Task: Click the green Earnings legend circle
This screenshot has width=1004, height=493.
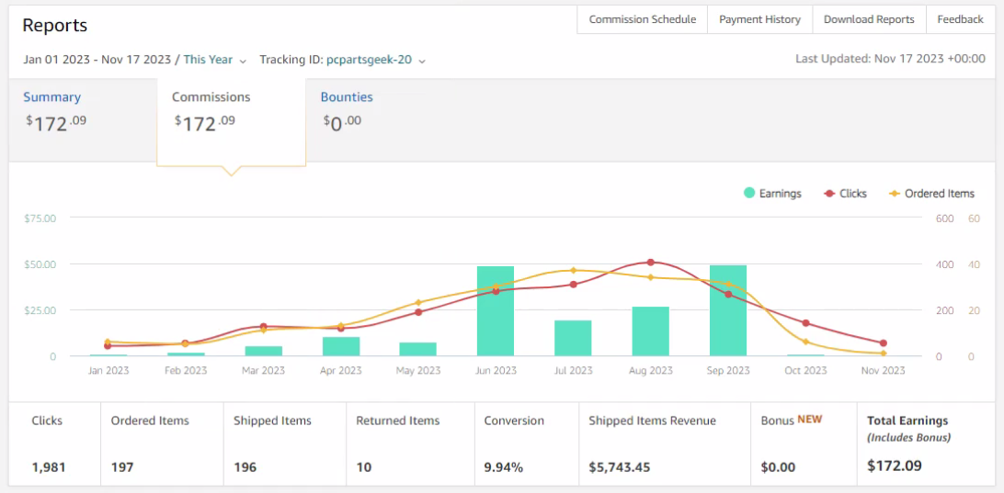Action: (x=749, y=193)
